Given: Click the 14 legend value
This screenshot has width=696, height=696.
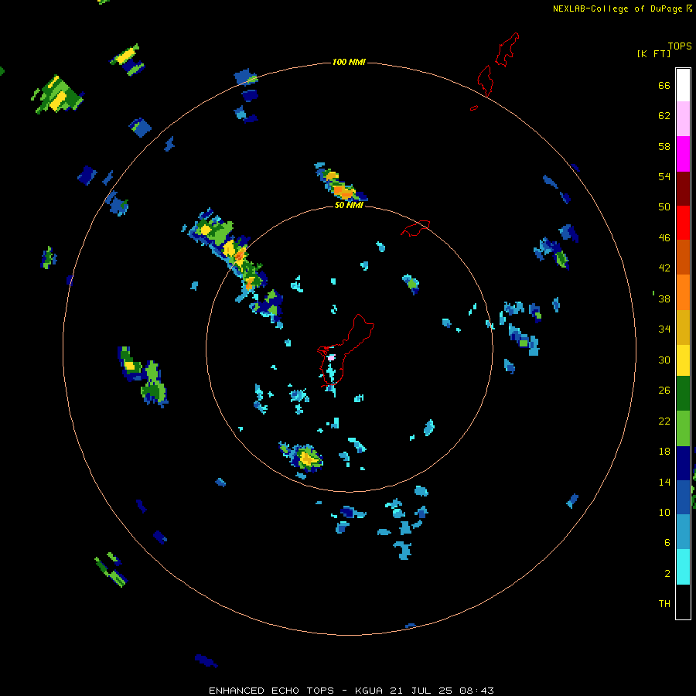Looking at the screenshot, I should [664, 482].
